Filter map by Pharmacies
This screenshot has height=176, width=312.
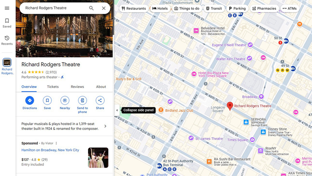[264, 9]
